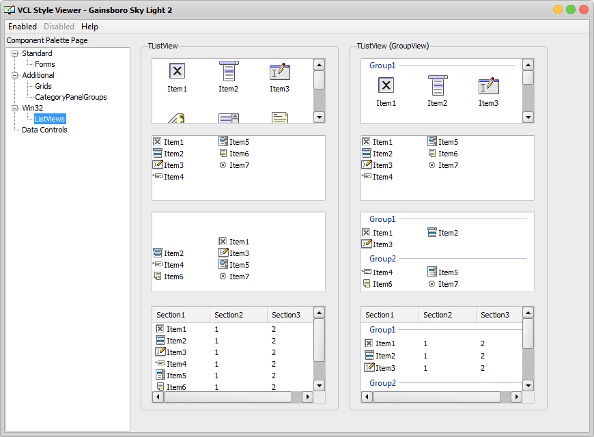Select Item4 label icon in second TListView list
The height and width of the screenshot is (437, 594).
click(158, 176)
